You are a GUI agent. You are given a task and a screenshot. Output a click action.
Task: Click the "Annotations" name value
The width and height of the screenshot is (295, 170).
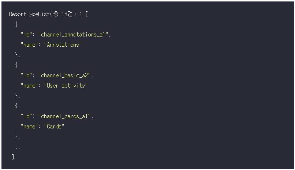63,45
